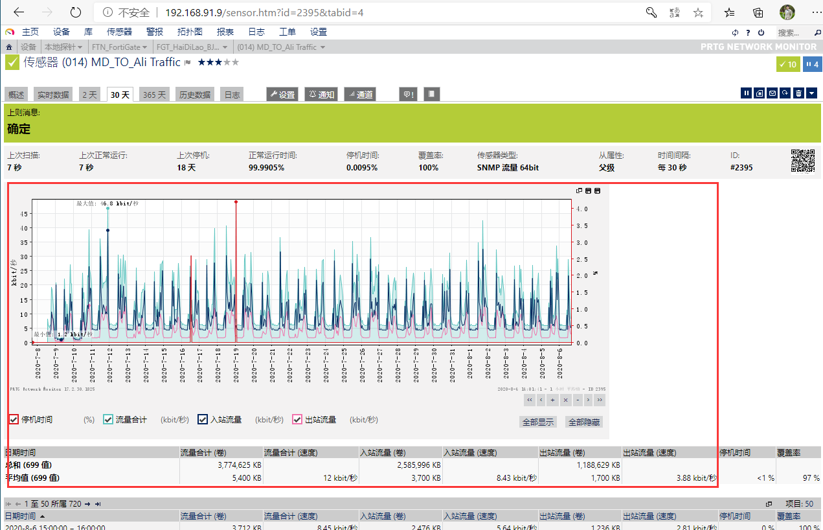Click the trash icon to delete sensor
This screenshot has width=823, height=530.
click(799, 93)
